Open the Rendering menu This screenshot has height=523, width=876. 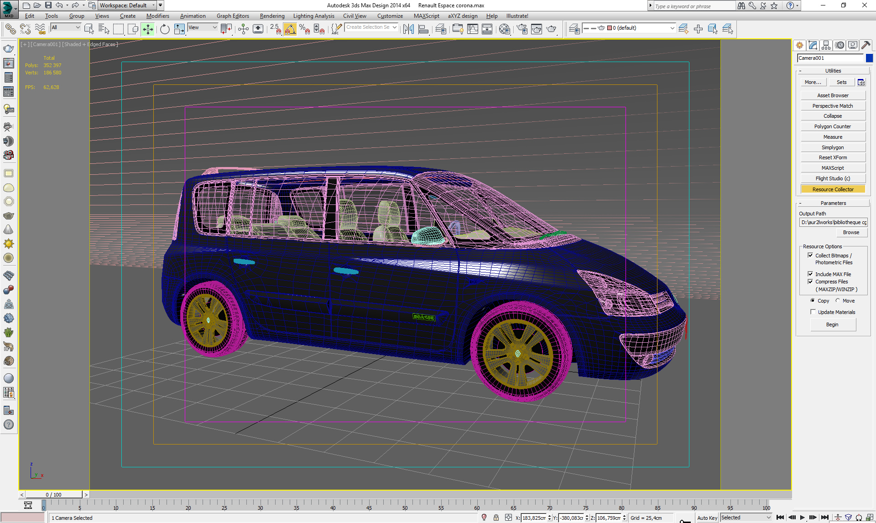click(x=272, y=16)
